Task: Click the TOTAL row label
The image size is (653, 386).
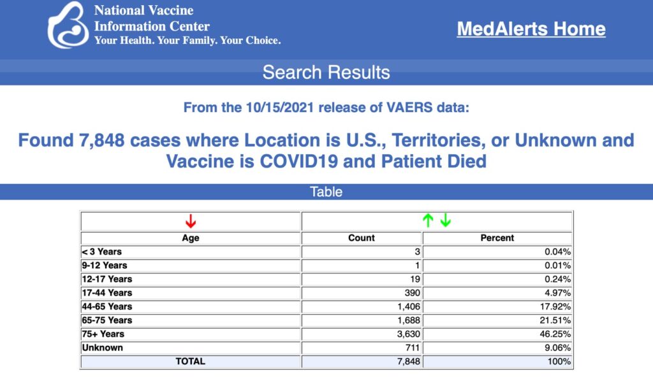Action: point(191,361)
